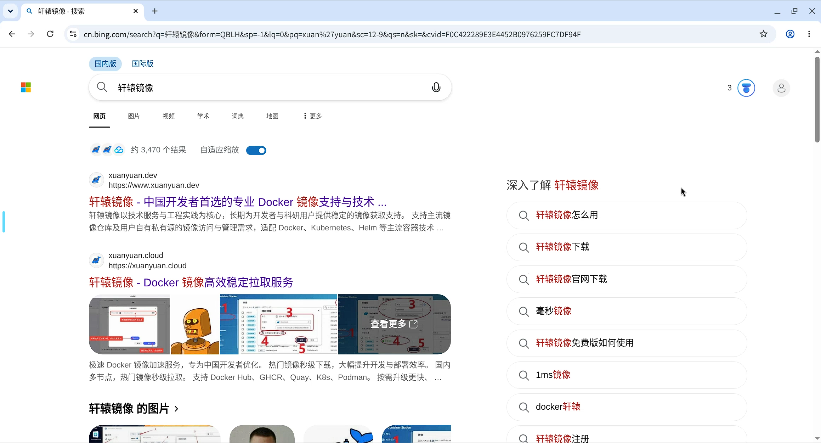Start voice search with the microphone icon
Screen dimensions: 821x443
(436, 87)
